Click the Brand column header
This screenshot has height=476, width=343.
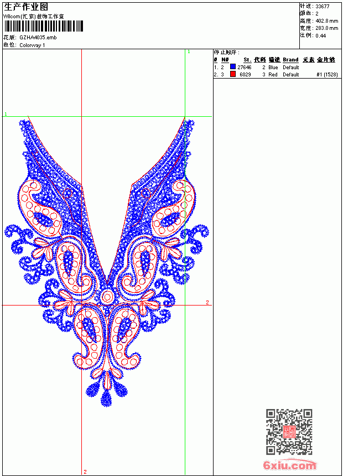pos(290,60)
